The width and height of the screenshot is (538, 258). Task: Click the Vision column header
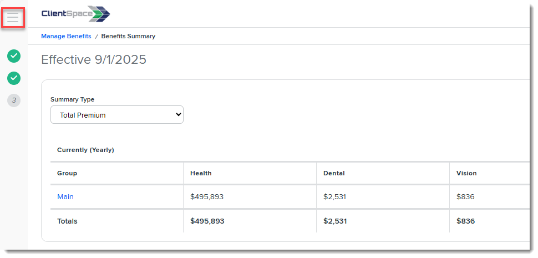click(x=466, y=173)
